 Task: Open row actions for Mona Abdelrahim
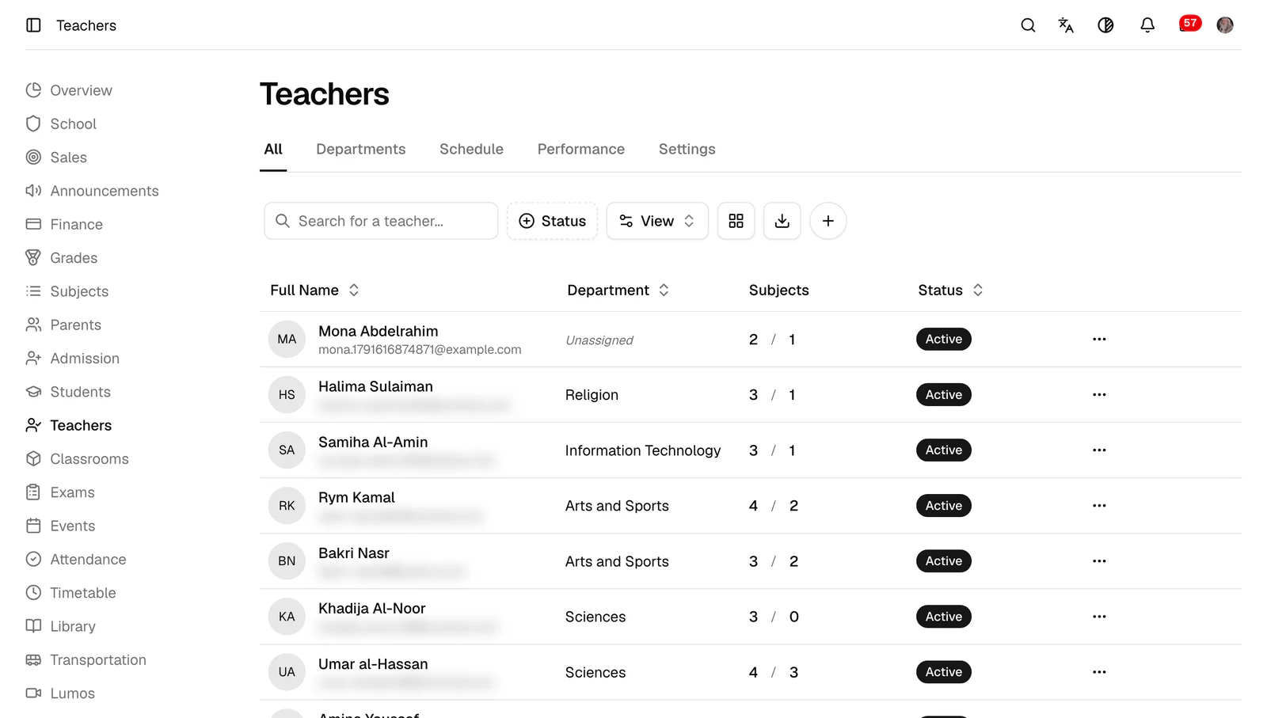tap(1099, 339)
